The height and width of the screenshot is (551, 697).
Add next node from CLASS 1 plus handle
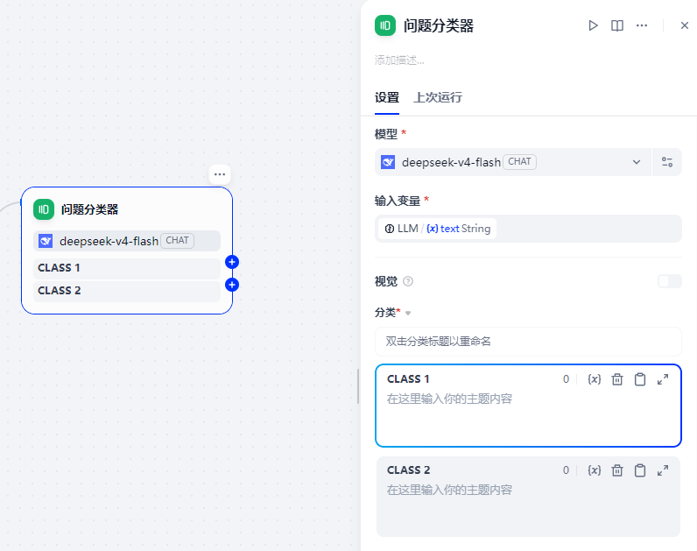pyautogui.click(x=232, y=262)
